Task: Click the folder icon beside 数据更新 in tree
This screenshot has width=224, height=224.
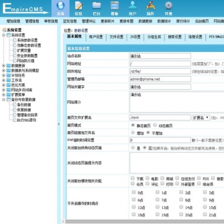Action: pyautogui.click(x=9, y=66)
